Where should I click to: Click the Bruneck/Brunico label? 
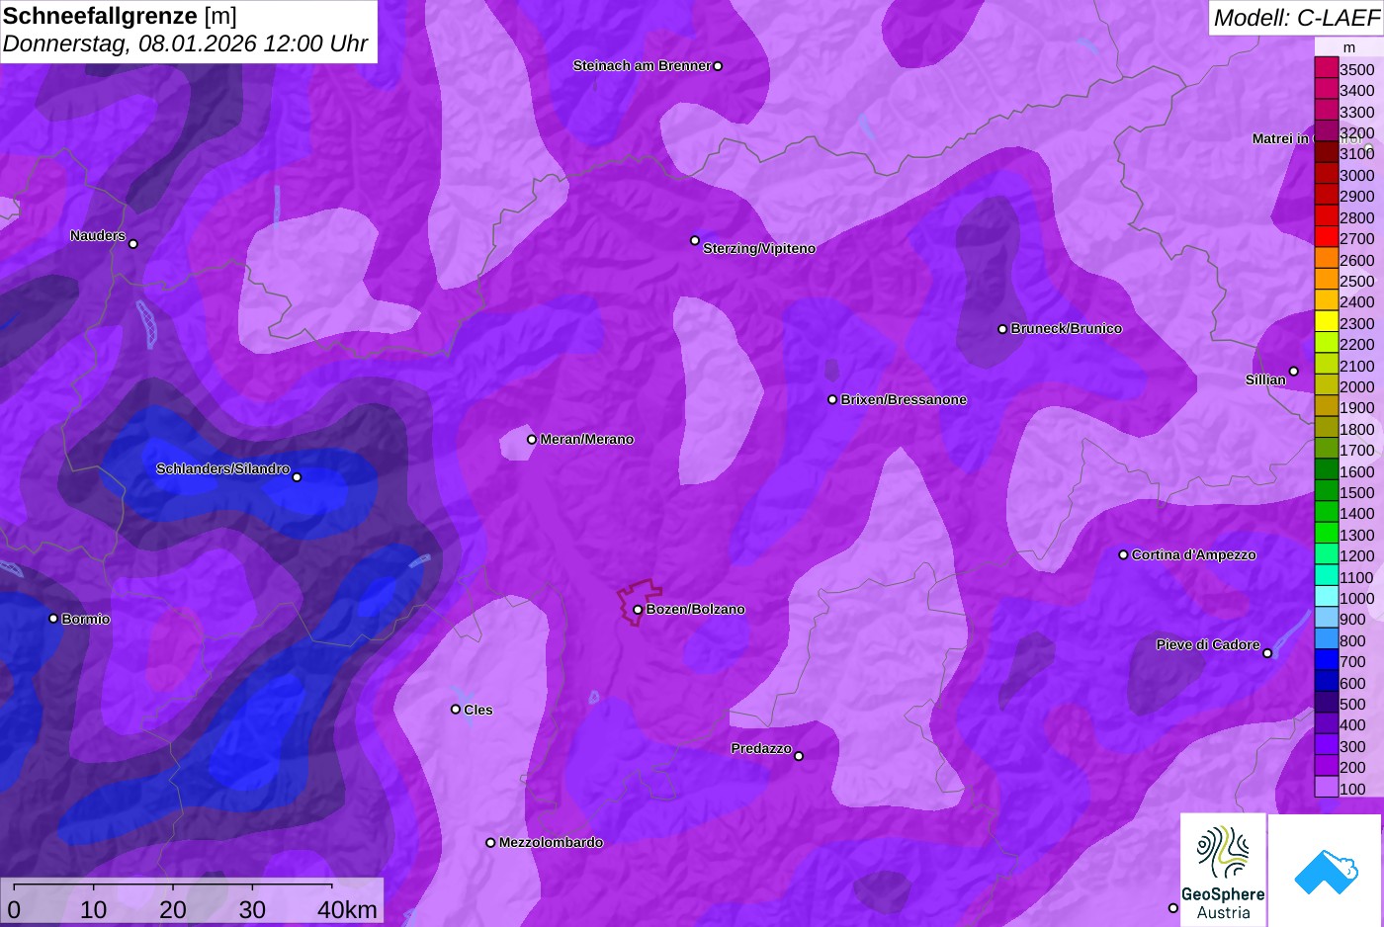1067,329
